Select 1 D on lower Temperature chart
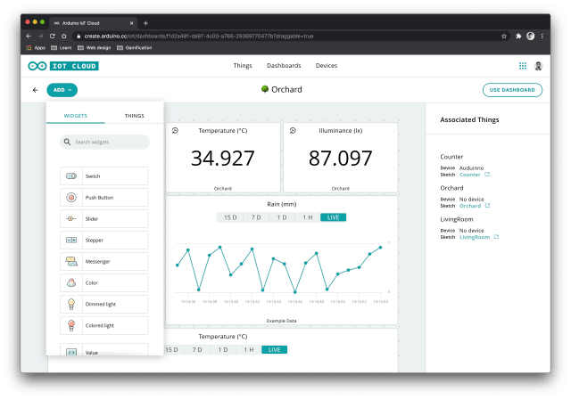Image resolution: width=571 pixels, height=400 pixels. coord(223,349)
